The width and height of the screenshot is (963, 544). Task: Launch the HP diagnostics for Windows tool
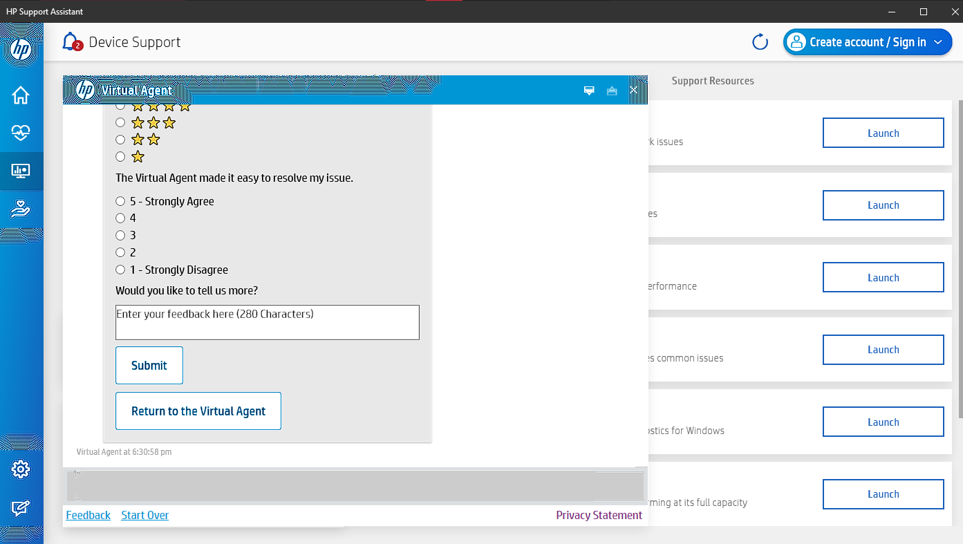pyautogui.click(x=883, y=422)
